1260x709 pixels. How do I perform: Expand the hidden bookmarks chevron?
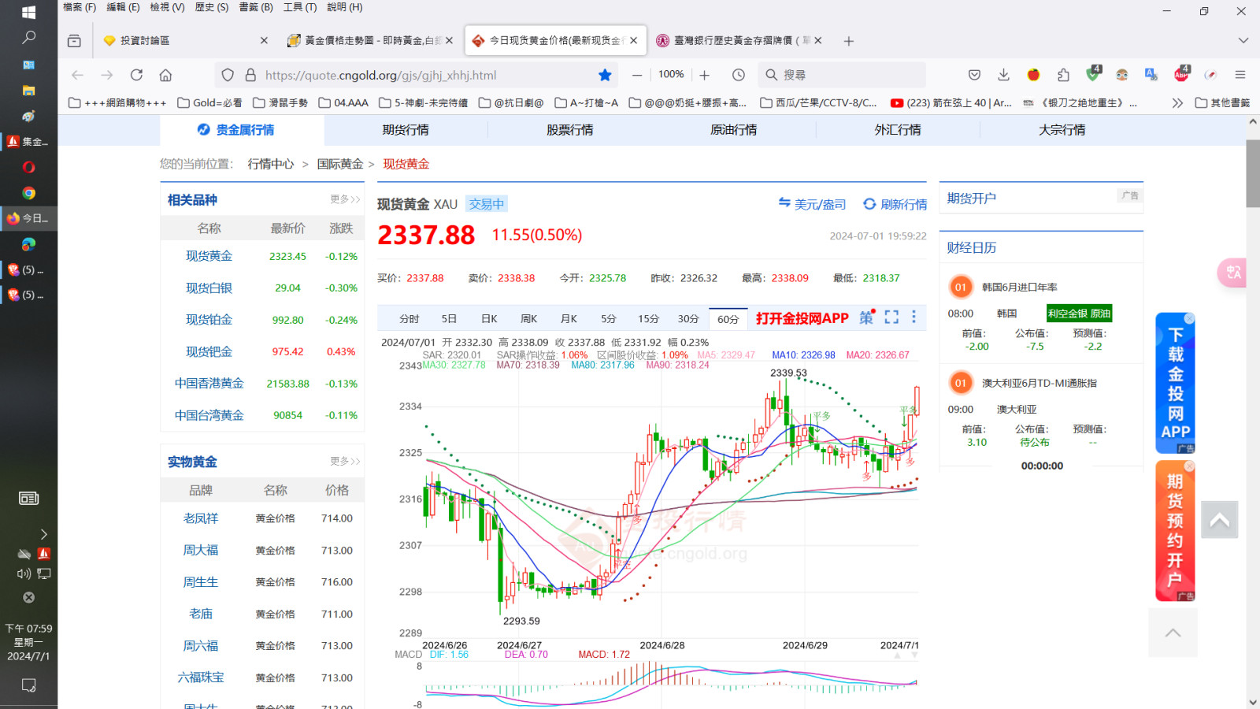tap(1177, 102)
